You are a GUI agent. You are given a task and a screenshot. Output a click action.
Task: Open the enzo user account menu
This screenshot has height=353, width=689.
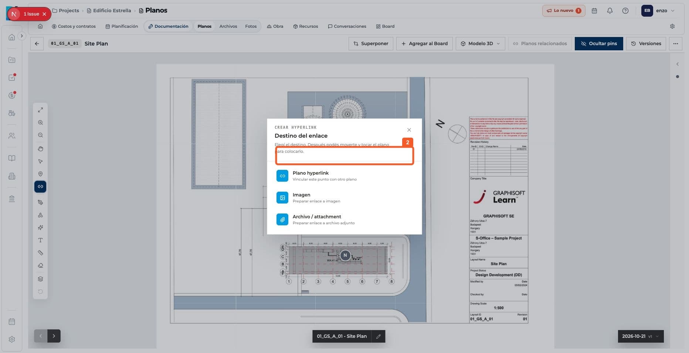tap(658, 11)
